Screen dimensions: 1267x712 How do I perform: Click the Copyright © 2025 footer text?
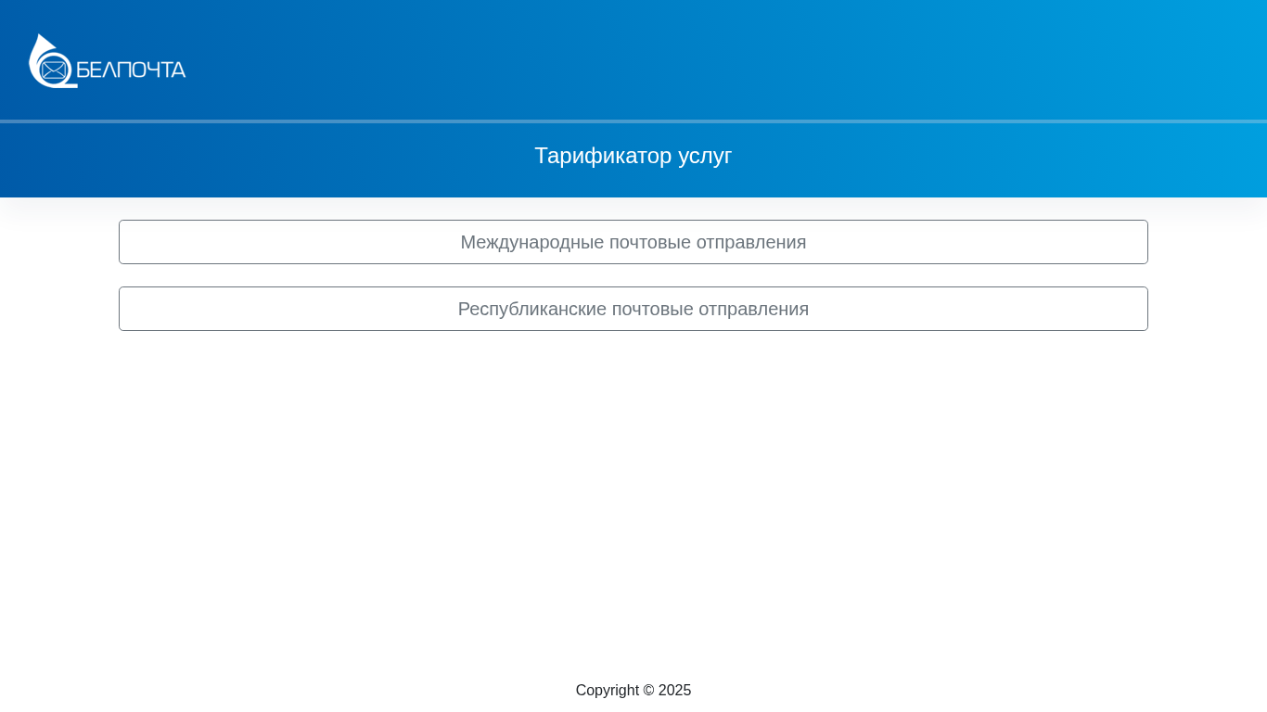(633, 691)
